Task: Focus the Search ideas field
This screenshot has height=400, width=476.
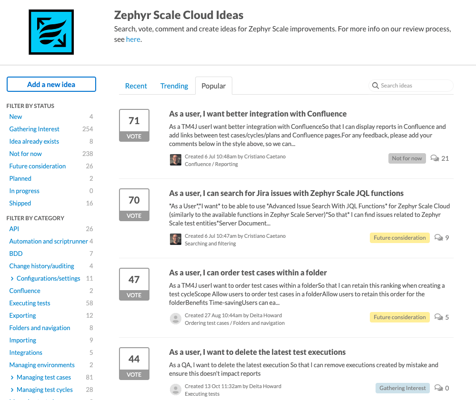Action: [x=411, y=86]
